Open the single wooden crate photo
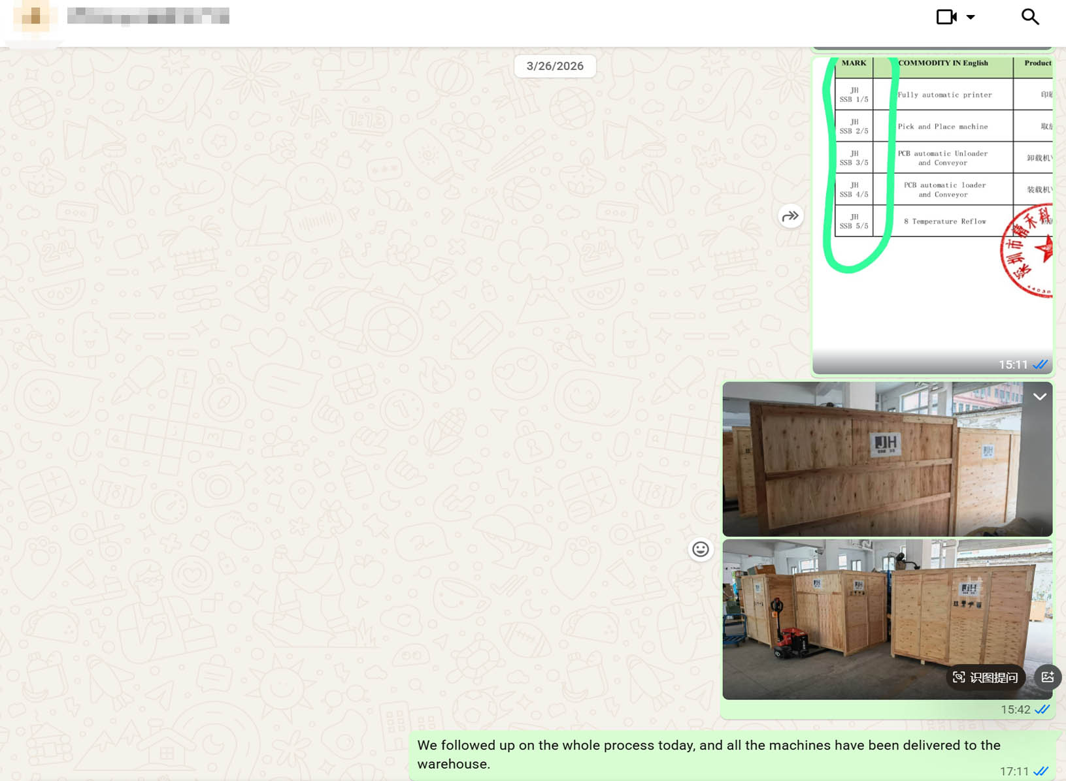The image size is (1066, 781). click(x=888, y=459)
